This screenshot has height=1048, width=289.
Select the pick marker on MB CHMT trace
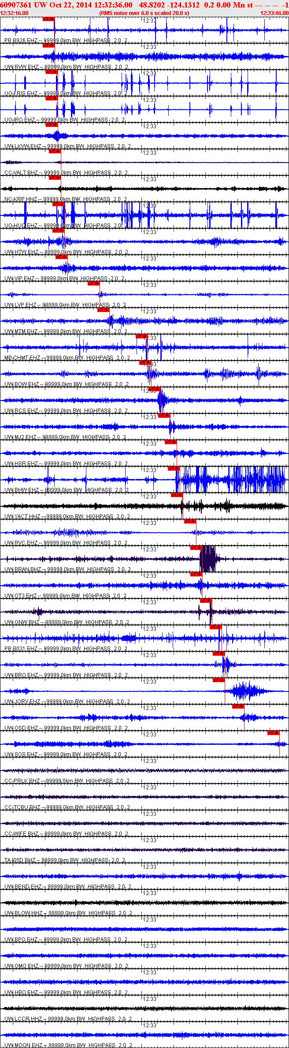click(141, 336)
